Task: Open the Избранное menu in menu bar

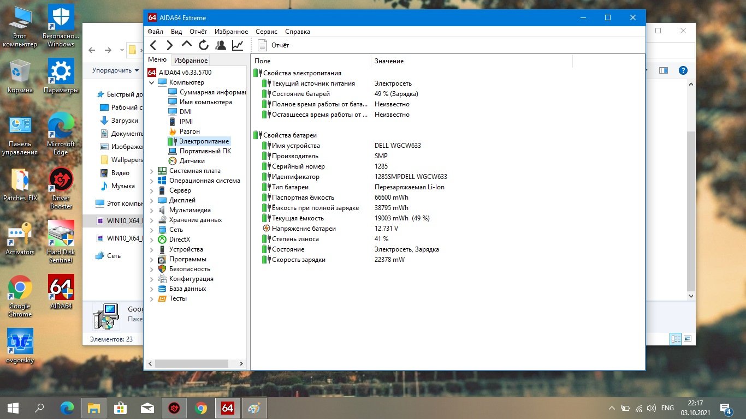Action: point(232,32)
